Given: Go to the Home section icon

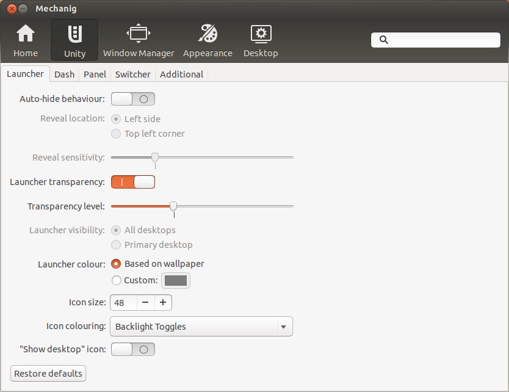Looking at the screenshot, I should coord(26,34).
